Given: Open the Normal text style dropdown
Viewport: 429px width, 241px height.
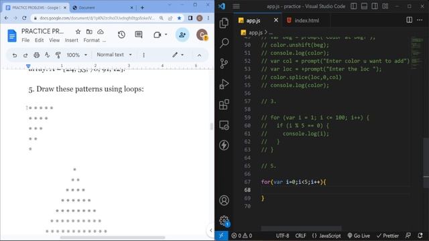Looking at the screenshot, I should (114, 55).
